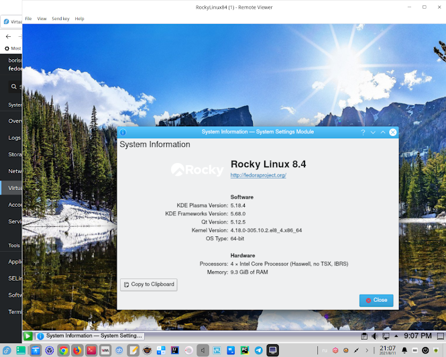Open Applications in the Cockpit sidebar
The width and height of the screenshot is (446, 357).
click(x=11, y=262)
